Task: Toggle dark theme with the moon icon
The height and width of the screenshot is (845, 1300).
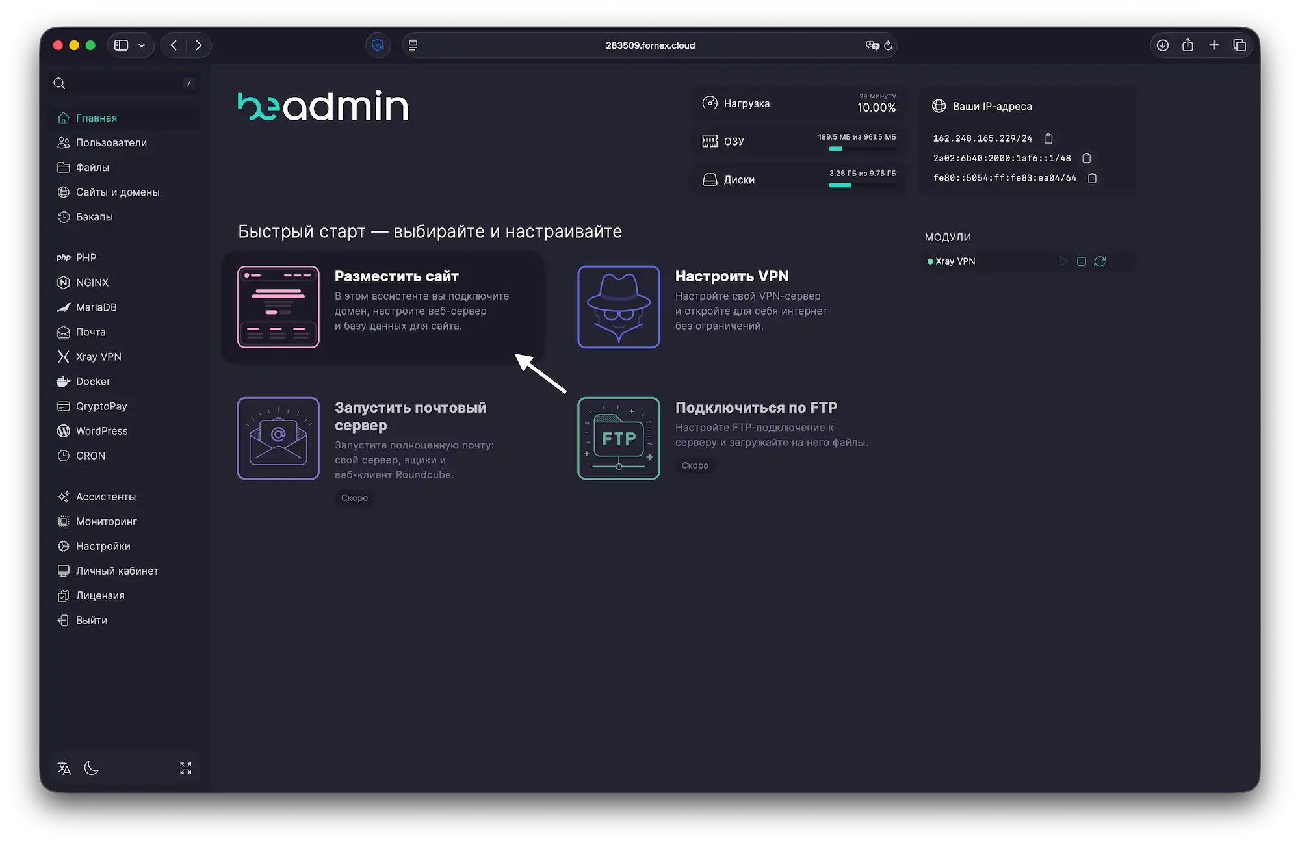Action: coord(91,768)
